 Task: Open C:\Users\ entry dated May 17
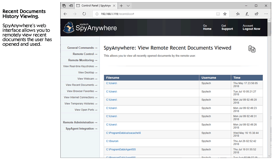pos(112,83)
